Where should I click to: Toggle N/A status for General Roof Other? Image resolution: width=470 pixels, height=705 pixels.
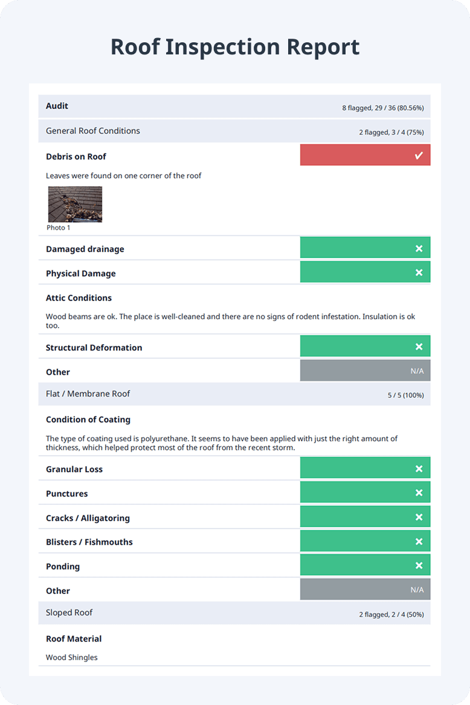pyautogui.click(x=365, y=371)
